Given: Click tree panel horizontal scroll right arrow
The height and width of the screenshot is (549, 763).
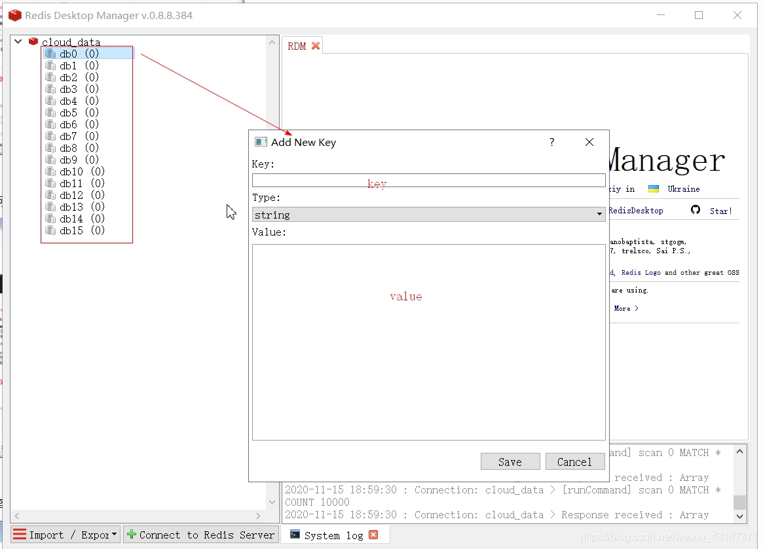Looking at the screenshot, I should [x=259, y=516].
